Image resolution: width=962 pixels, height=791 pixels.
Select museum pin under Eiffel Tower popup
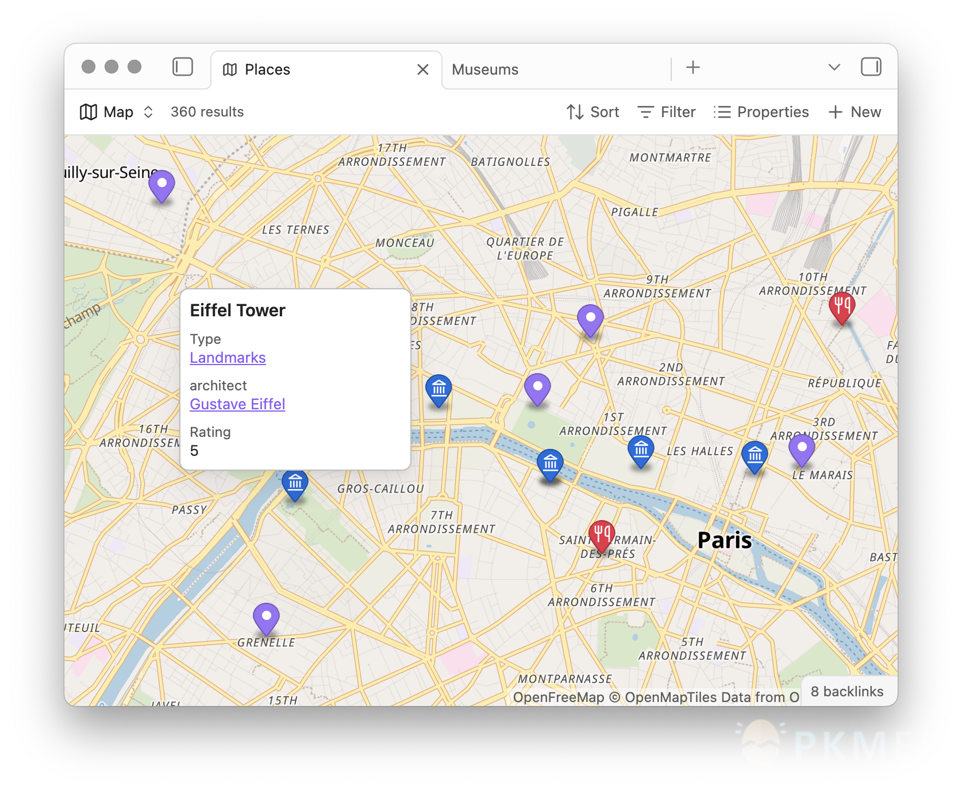(x=295, y=486)
